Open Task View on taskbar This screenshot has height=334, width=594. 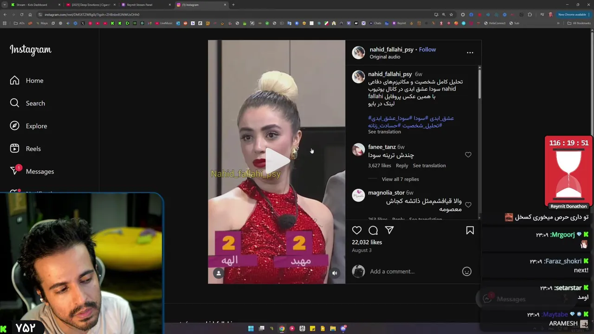(x=261, y=329)
